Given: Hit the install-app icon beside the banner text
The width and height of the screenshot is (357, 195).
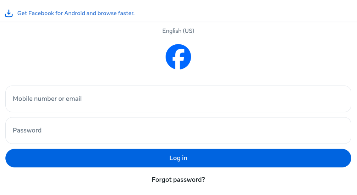Looking at the screenshot, I should coord(9,13).
